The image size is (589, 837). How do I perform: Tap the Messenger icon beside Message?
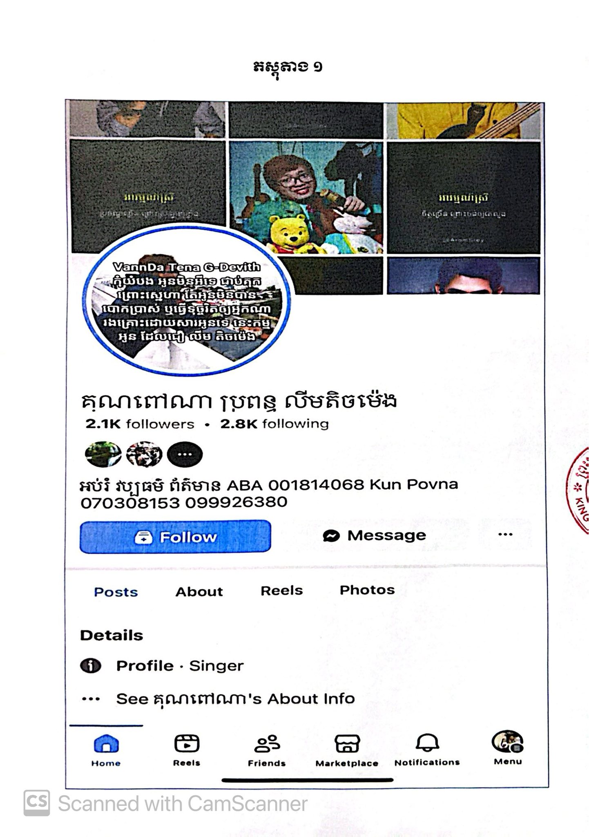coord(331,535)
